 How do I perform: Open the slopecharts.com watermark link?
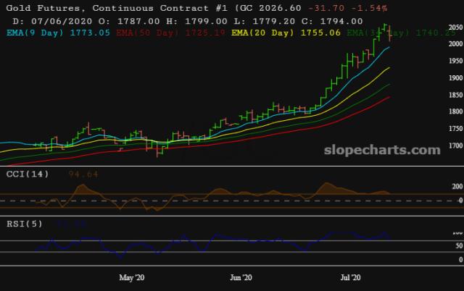pos(376,150)
